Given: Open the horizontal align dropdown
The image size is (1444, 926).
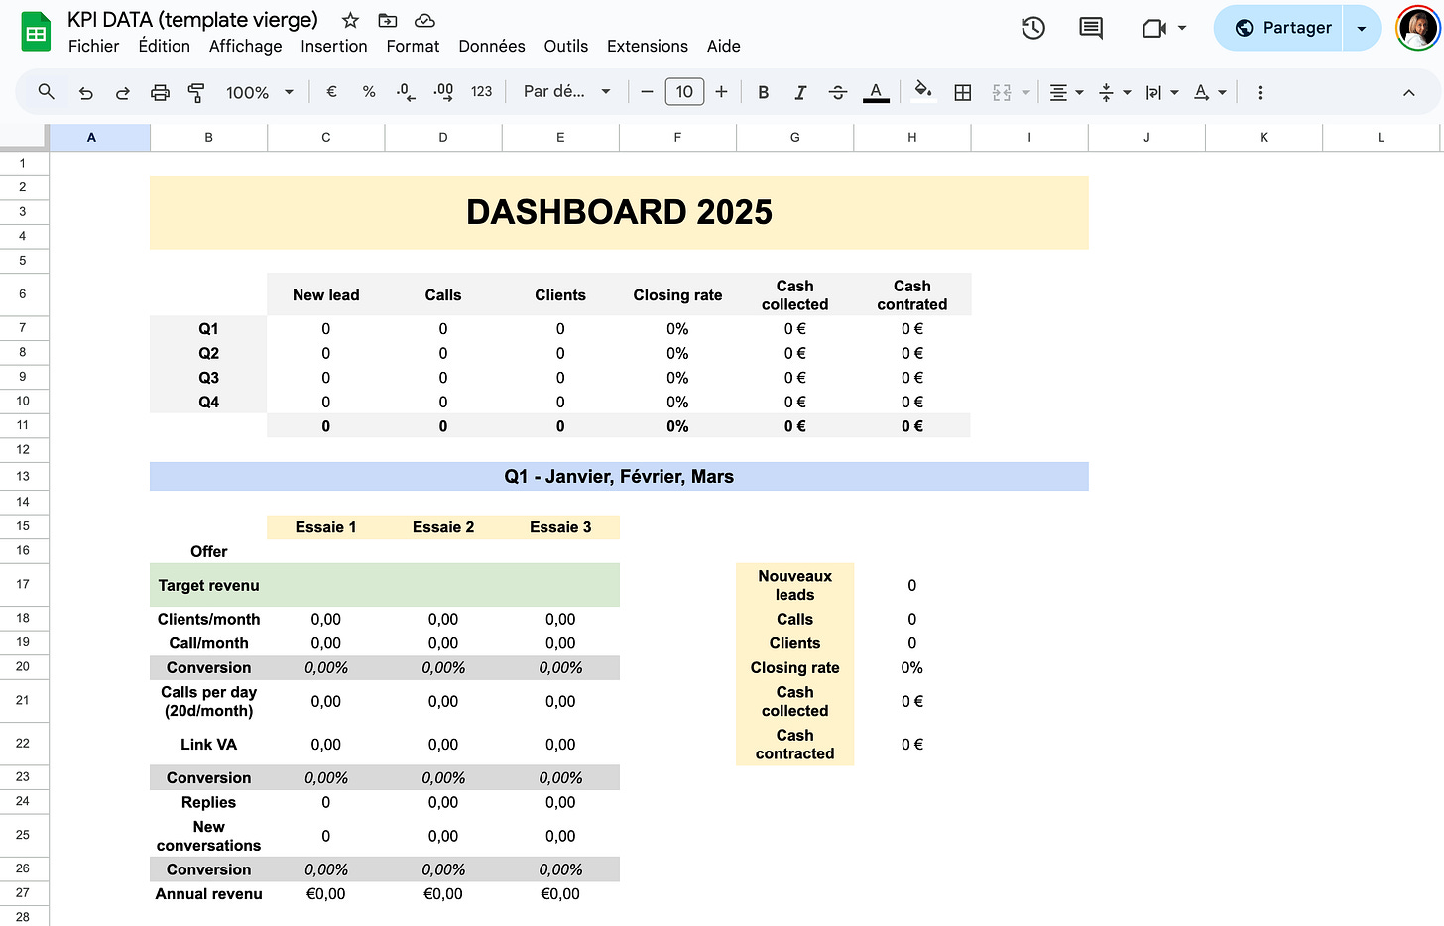Looking at the screenshot, I should 1066,92.
